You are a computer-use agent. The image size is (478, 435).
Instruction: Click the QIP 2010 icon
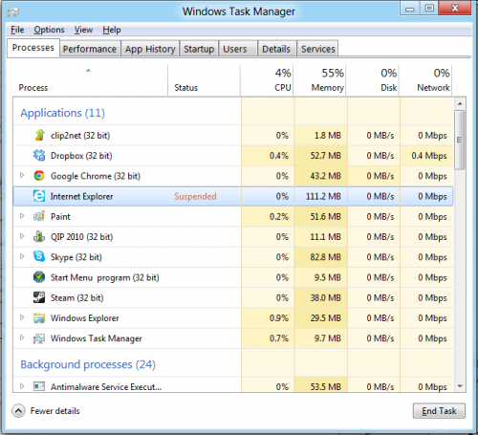click(x=39, y=236)
